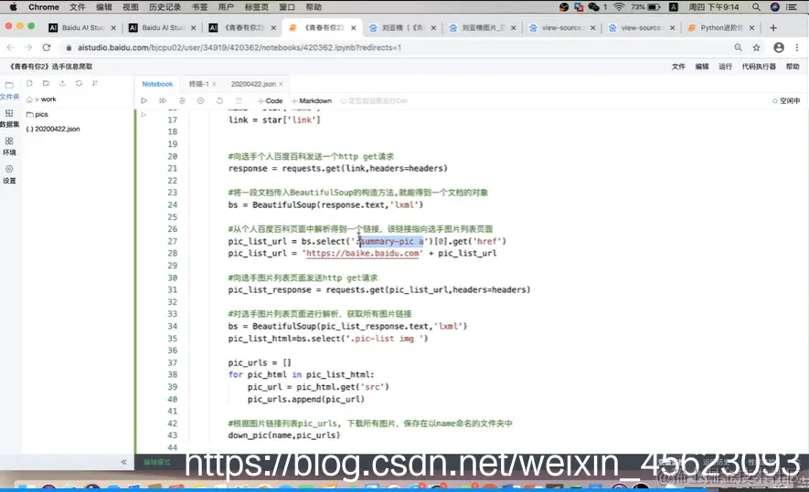The image size is (809, 492).
Task: Open 20200422.json in file list
Action: coord(53,129)
